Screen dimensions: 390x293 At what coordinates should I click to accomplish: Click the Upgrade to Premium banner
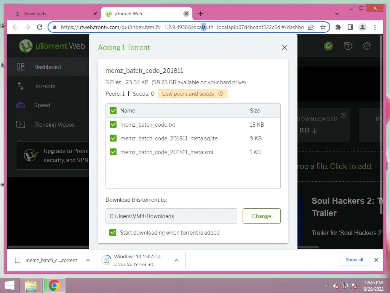click(x=53, y=156)
